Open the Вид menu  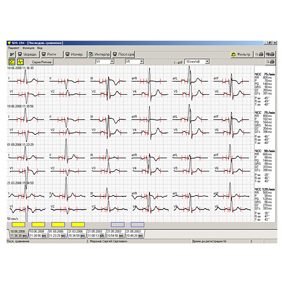pos(40,48)
